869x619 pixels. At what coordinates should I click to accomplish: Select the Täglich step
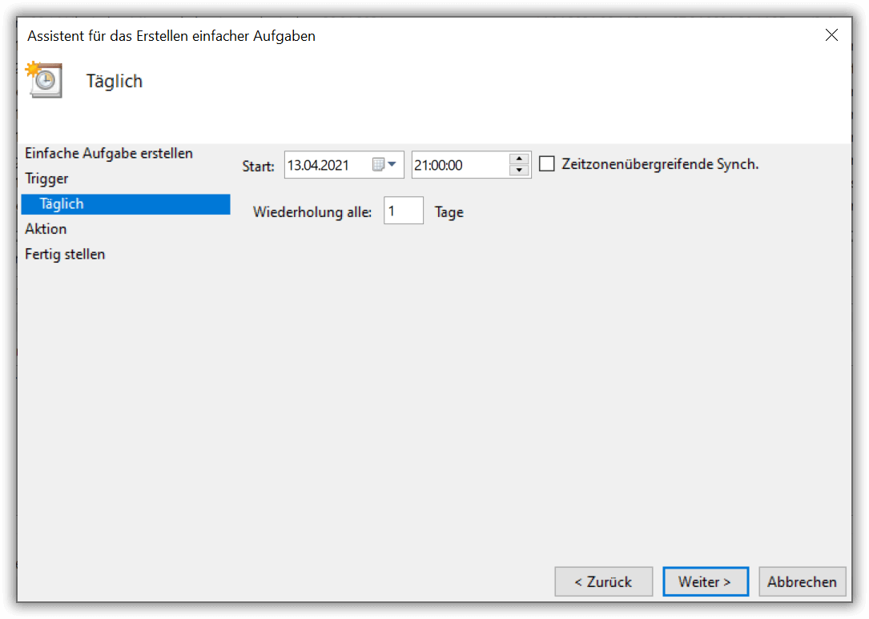point(126,204)
